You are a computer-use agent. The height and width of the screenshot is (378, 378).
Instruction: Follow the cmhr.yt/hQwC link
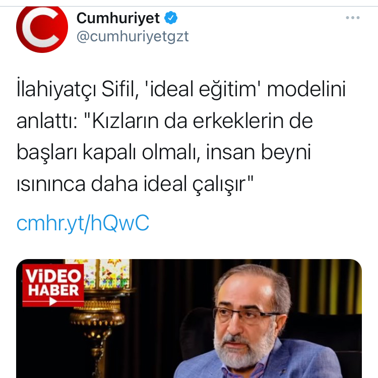pos(83,223)
